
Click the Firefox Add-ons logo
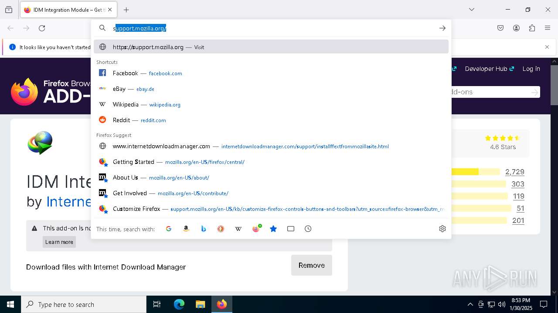point(50,92)
